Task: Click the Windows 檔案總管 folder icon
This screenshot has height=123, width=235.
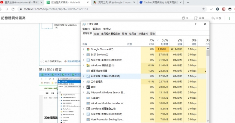Action: click(x=88, y=66)
